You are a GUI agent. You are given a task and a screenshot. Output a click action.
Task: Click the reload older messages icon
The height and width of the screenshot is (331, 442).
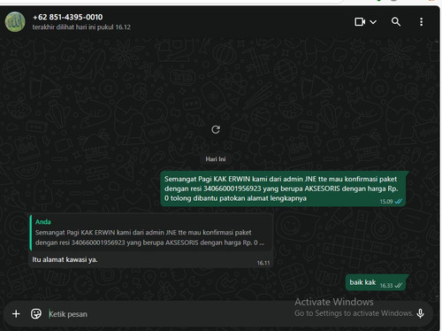(x=216, y=129)
